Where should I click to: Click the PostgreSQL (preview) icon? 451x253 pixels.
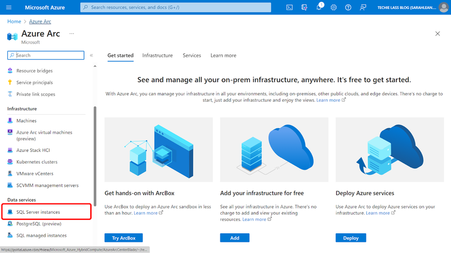point(10,224)
